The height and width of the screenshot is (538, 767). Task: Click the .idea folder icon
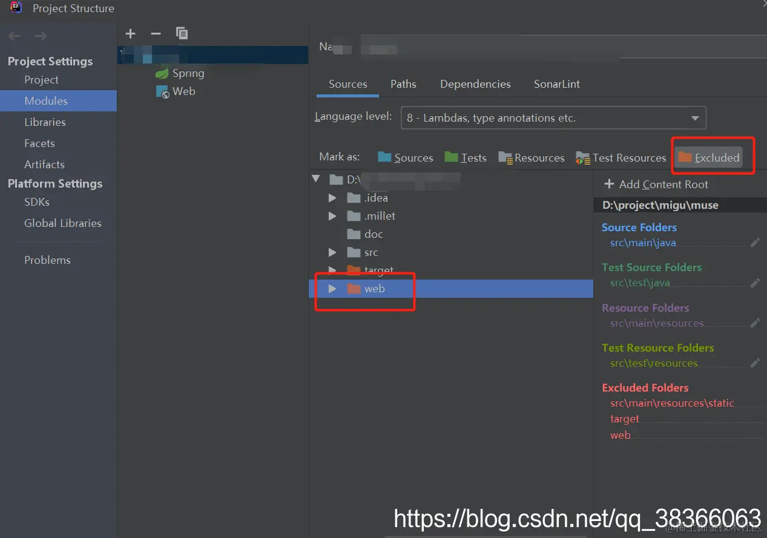[x=354, y=198]
